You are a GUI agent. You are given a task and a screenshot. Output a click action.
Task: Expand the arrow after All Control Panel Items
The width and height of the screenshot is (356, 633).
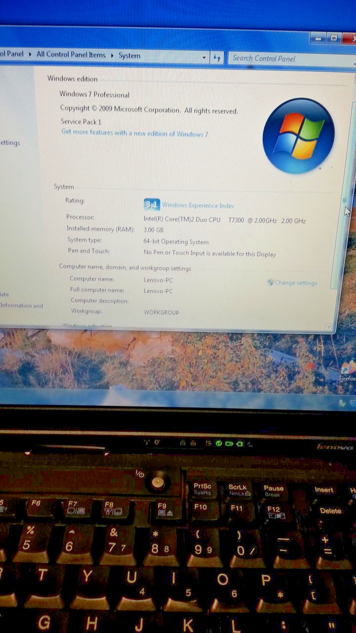click(x=112, y=55)
